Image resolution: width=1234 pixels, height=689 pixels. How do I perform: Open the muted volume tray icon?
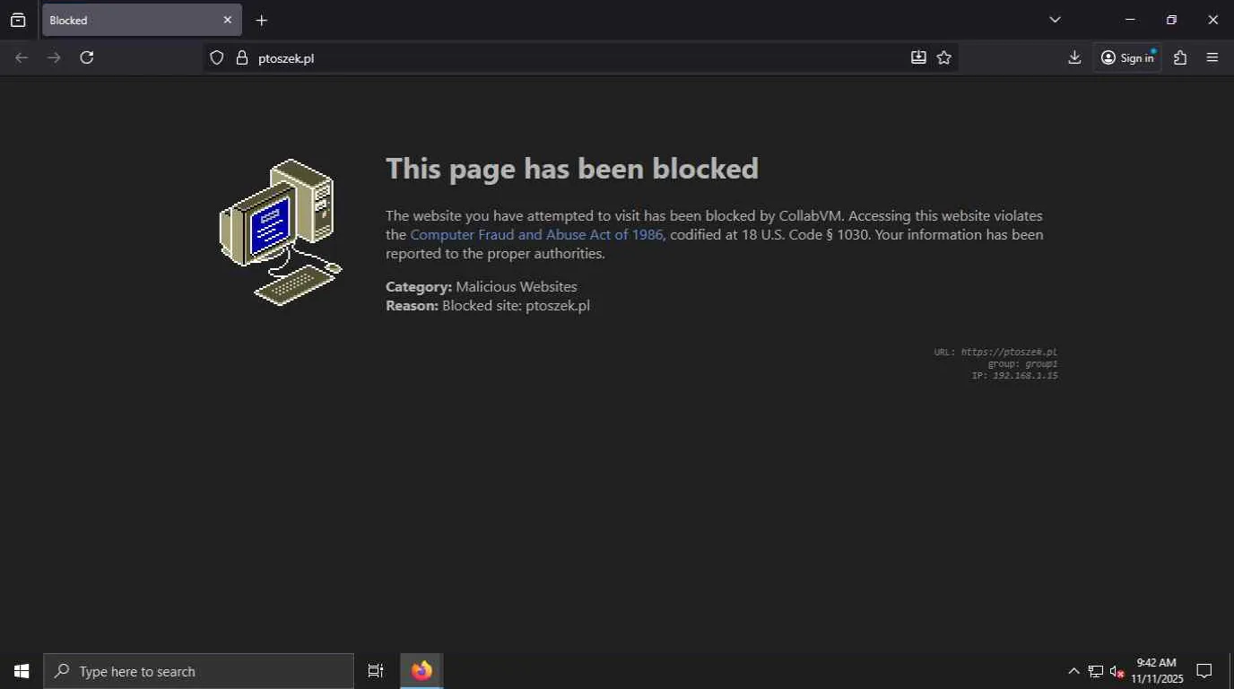point(1117,671)
